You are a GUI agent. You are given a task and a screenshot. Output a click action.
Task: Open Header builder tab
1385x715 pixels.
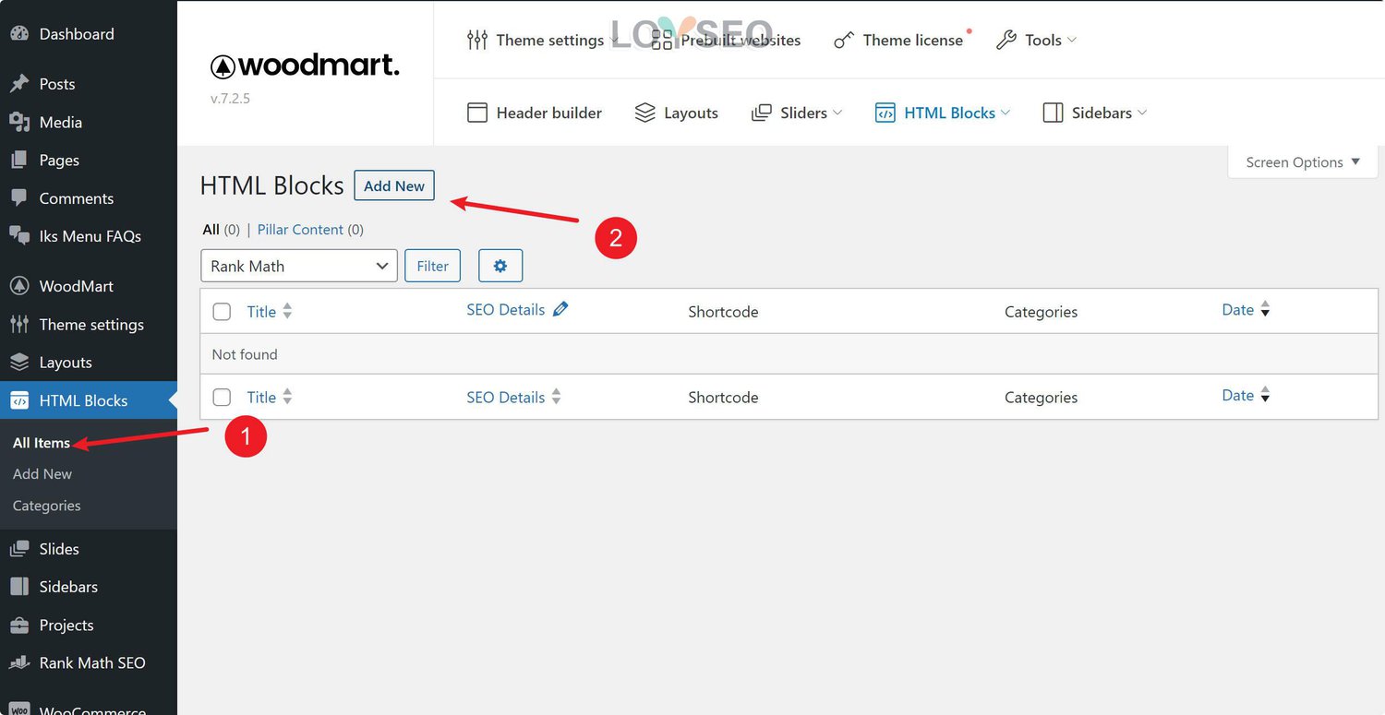(535, 113)
